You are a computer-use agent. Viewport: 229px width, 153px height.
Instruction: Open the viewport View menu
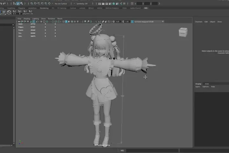pyautogui.click(x=19, y=19)
